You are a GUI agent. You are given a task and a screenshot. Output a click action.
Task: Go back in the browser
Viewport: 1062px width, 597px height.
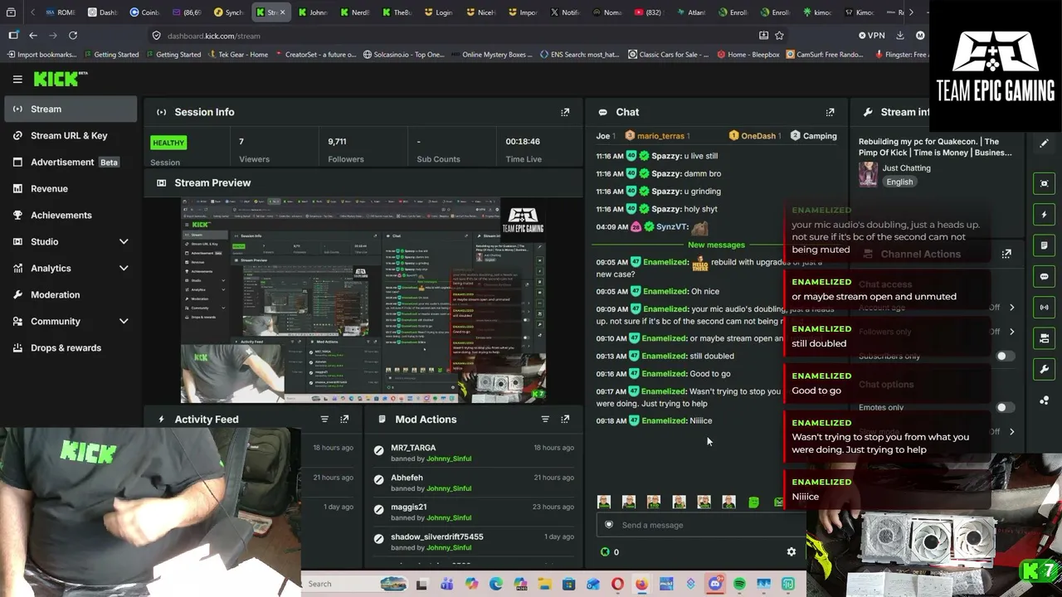point(33,36)
